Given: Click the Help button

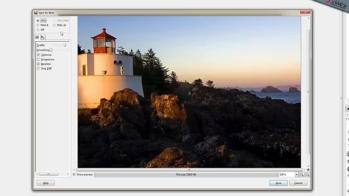Looking at the screenshot, I should [46, 183].
